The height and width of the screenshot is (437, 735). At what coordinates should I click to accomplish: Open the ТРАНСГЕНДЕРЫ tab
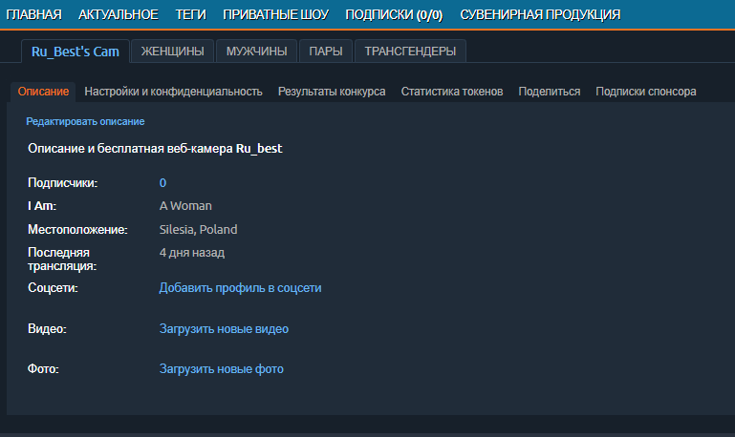(x=410, y=52)
